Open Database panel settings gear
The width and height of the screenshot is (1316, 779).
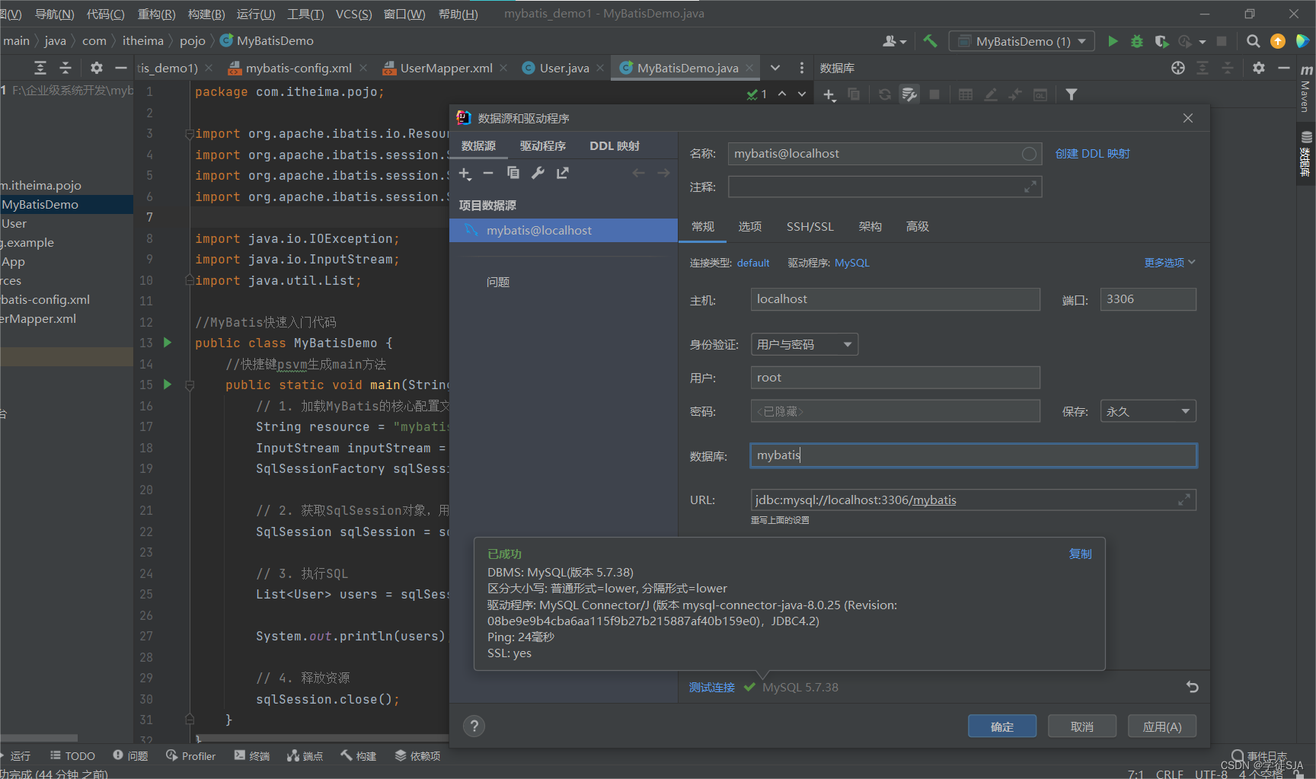[1259, 68]
